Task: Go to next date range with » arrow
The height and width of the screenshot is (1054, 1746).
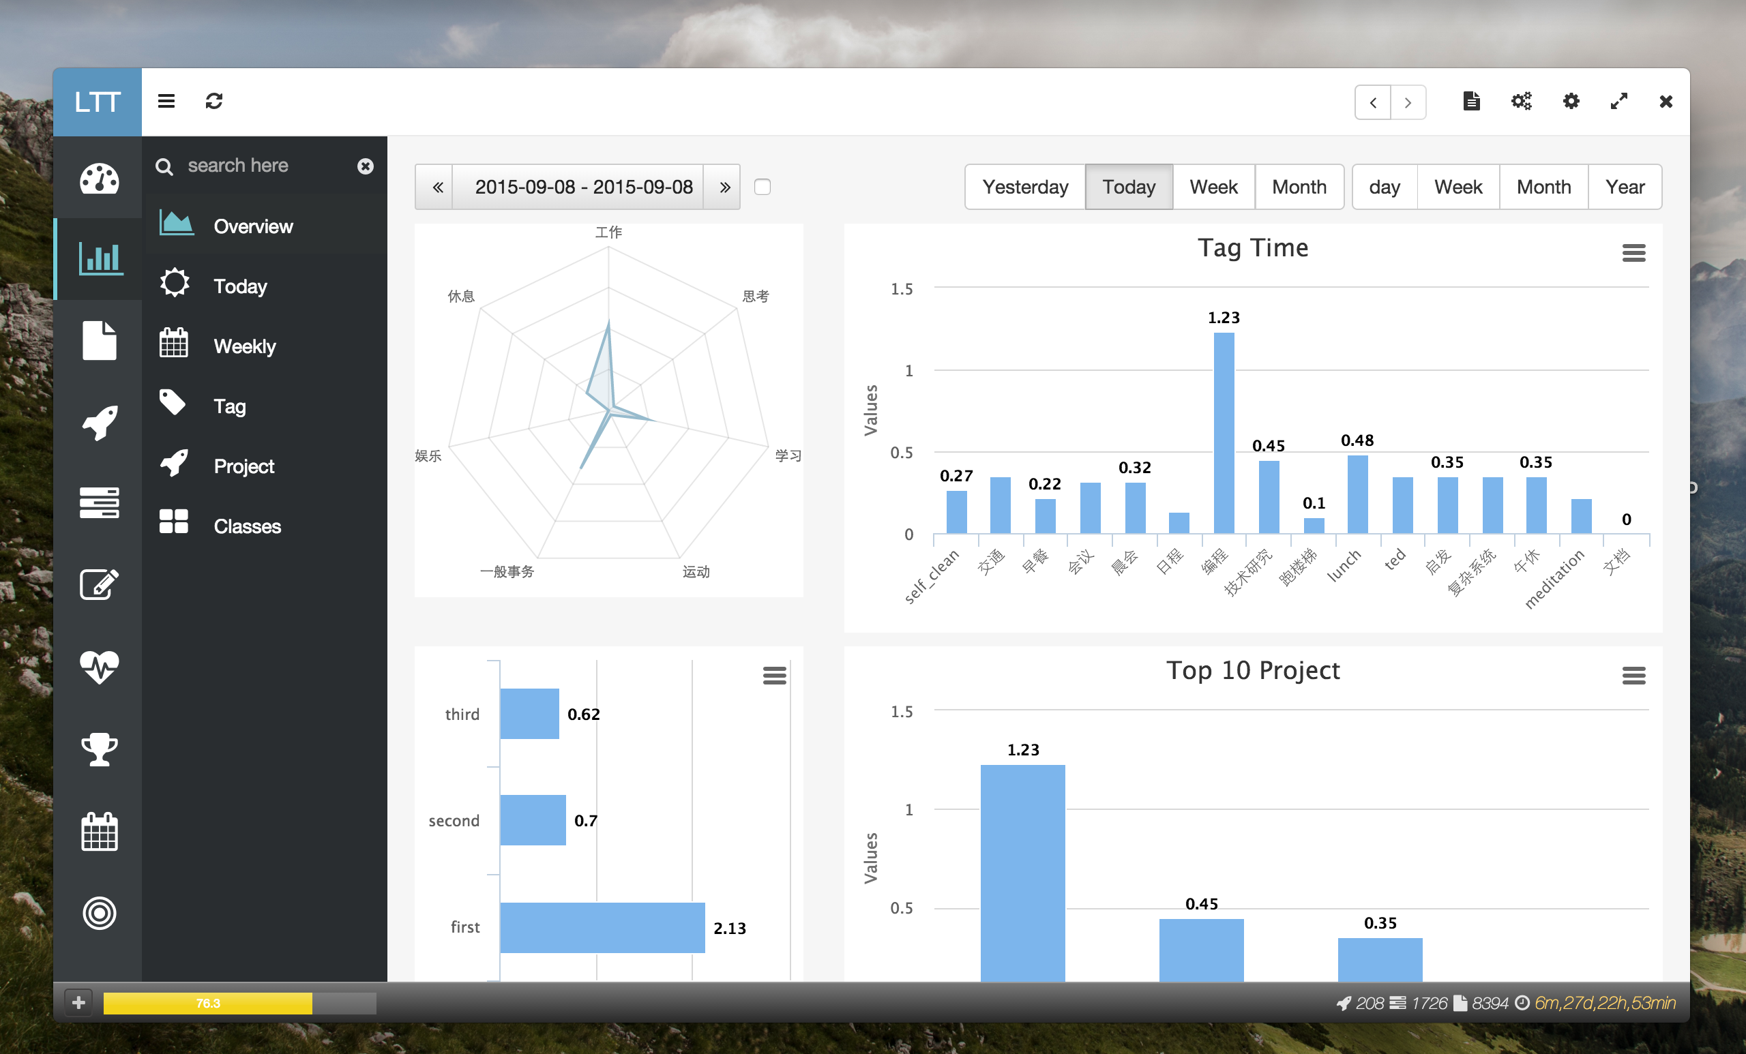Action: click(x=724, y=187)
